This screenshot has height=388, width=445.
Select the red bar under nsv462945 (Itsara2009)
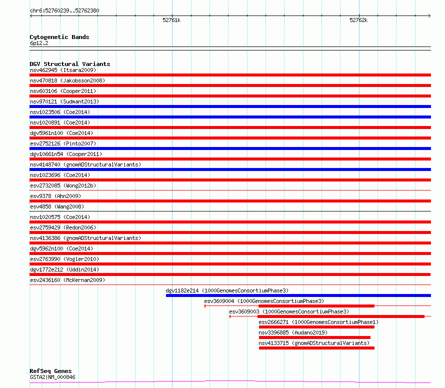coord(230,75)
